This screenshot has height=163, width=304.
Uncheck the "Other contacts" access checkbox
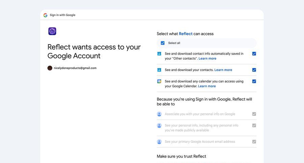(254, 54)
